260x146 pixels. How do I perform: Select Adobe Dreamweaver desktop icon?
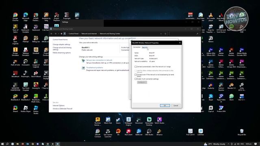coord(242,63)
